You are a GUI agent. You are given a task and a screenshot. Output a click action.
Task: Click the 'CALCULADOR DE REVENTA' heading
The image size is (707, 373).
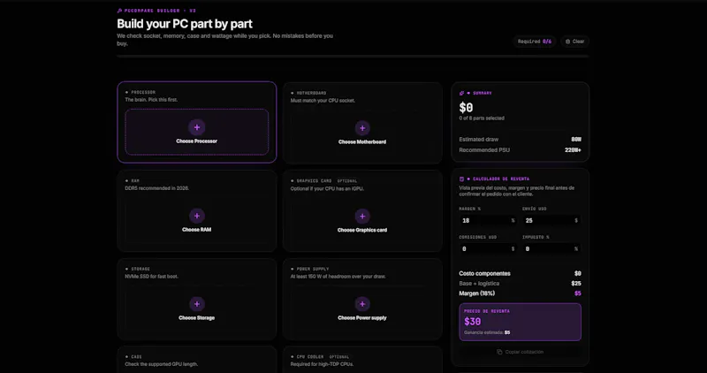[501, 179]
